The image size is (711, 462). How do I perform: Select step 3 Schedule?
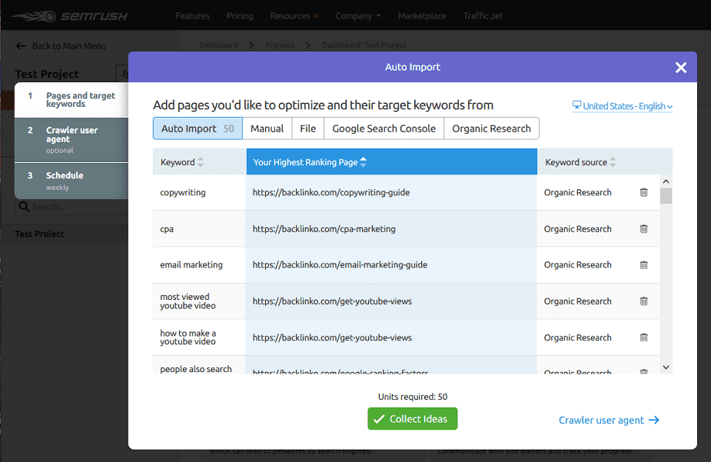click(x=71, y=181)
